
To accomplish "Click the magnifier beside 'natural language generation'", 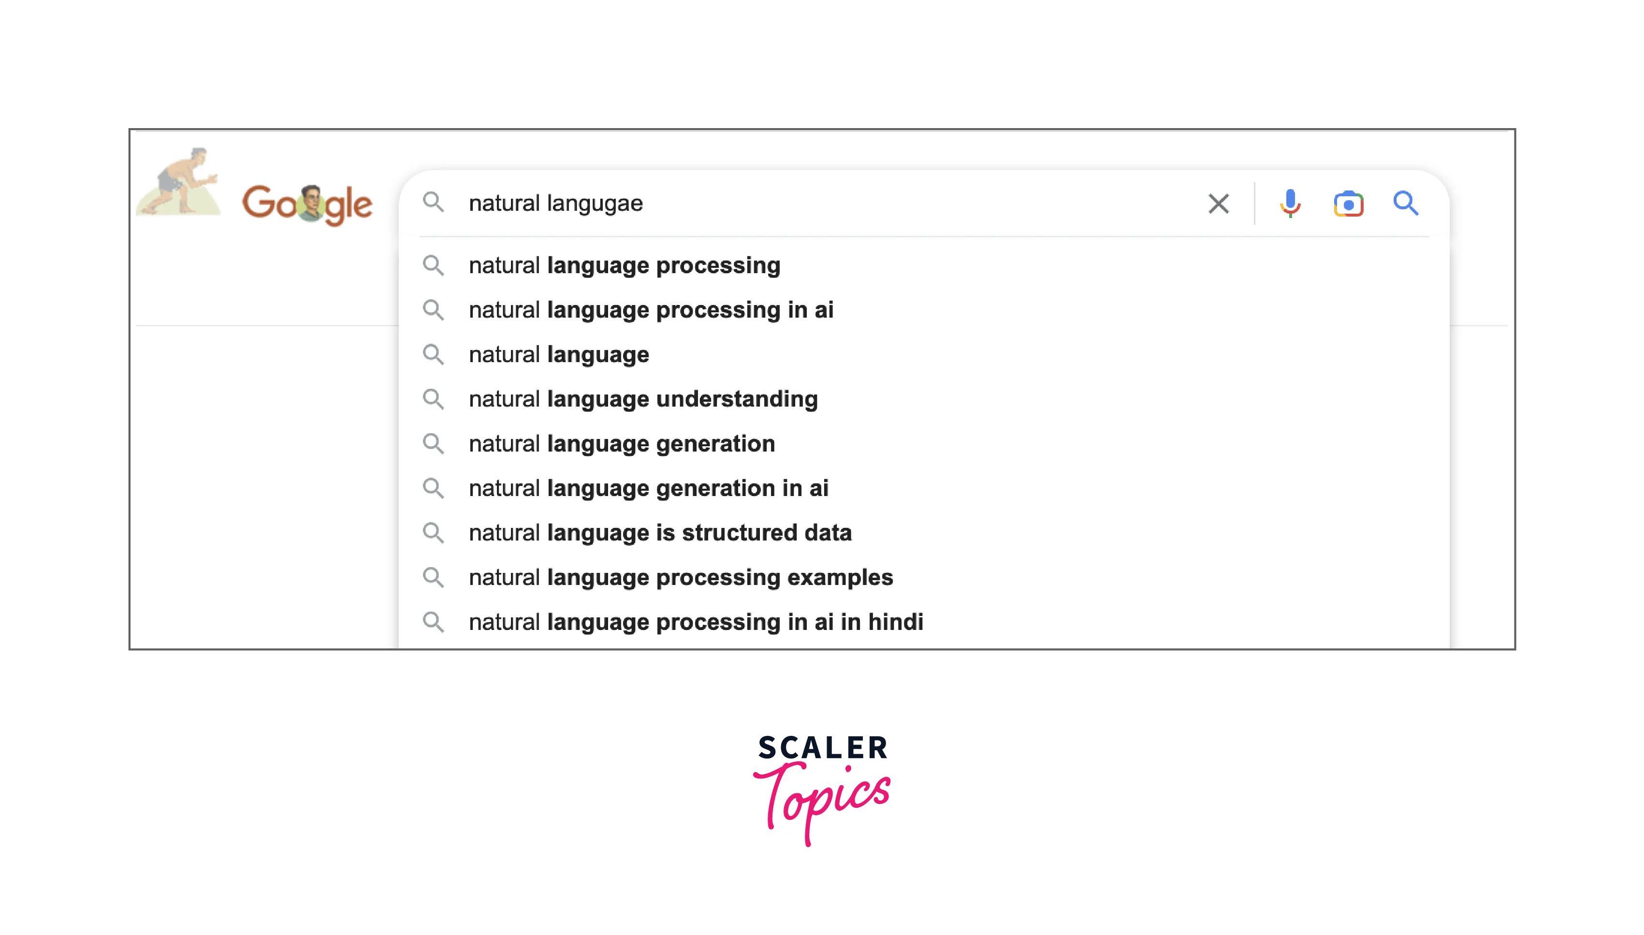I will (x=435, y=443).
